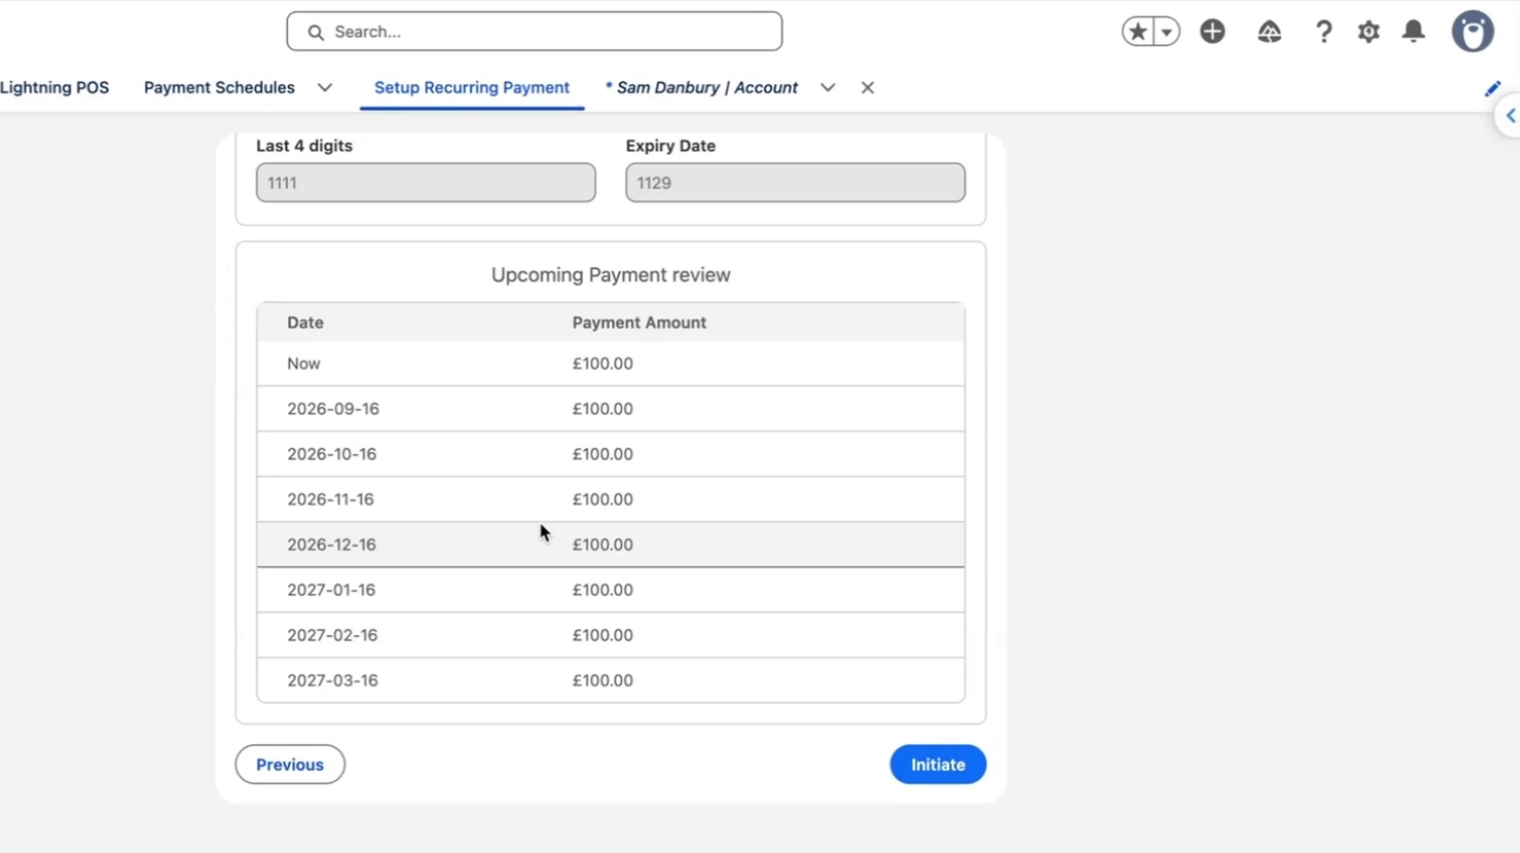Click the Expiry Date field
Screen dimensions: 1520x853
coord(795,183)
